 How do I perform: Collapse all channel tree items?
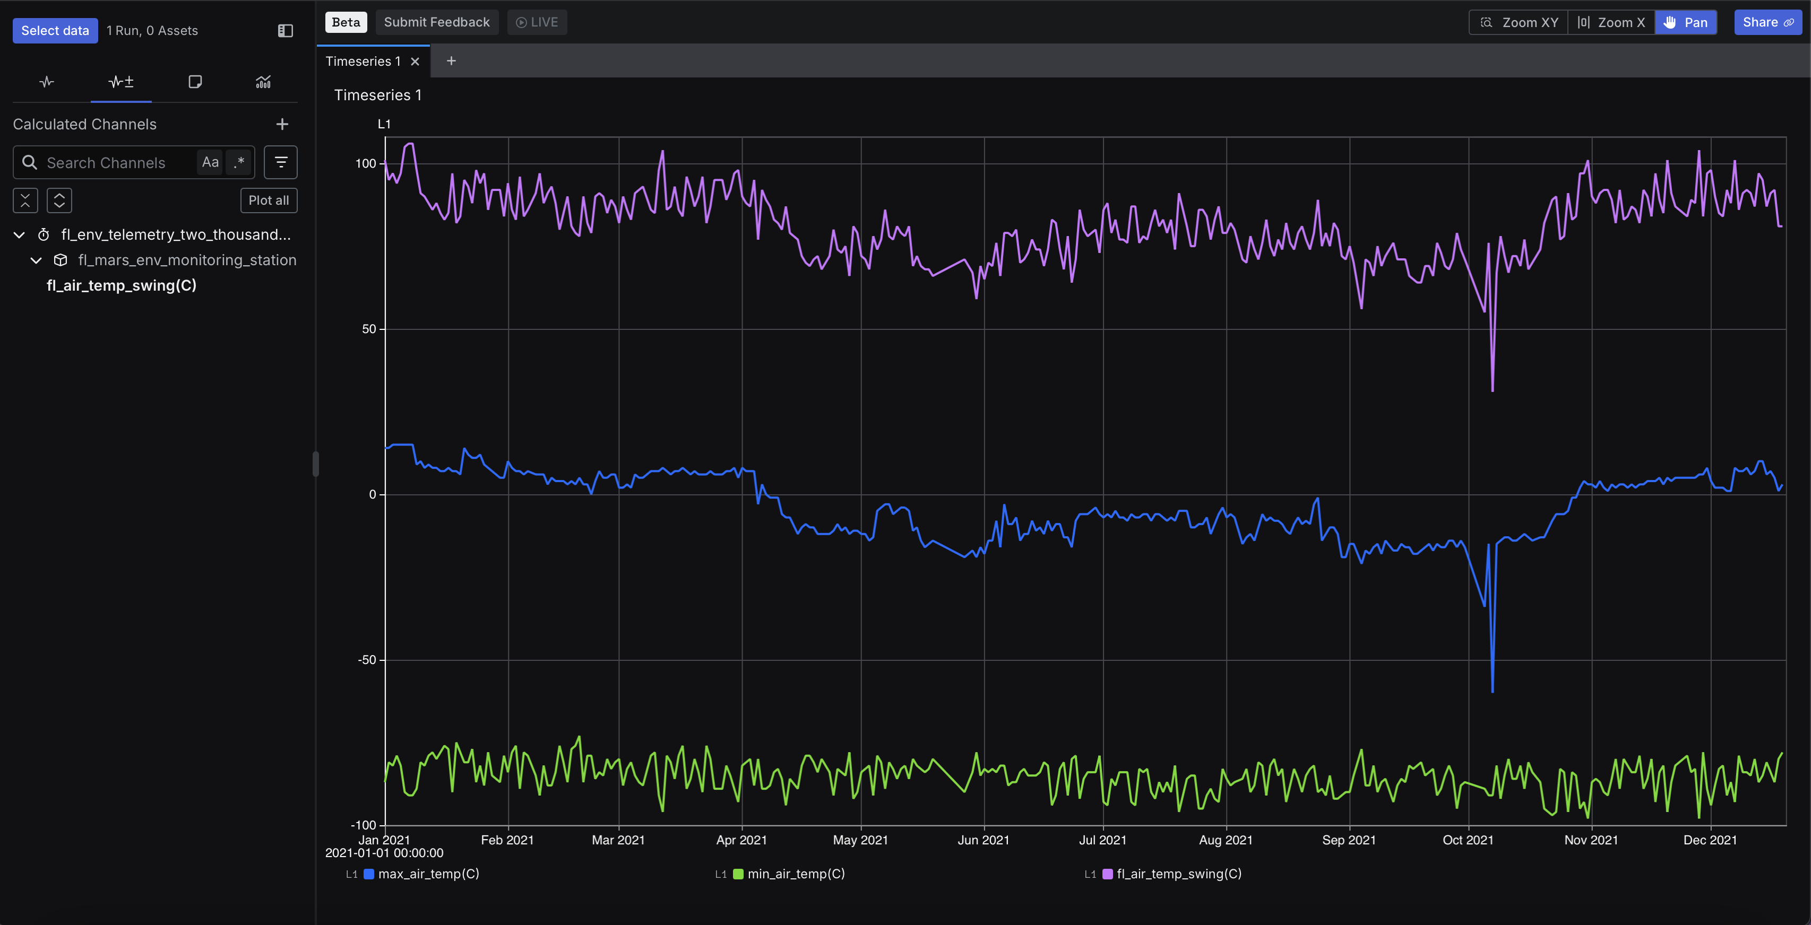(x=25, y=200)
